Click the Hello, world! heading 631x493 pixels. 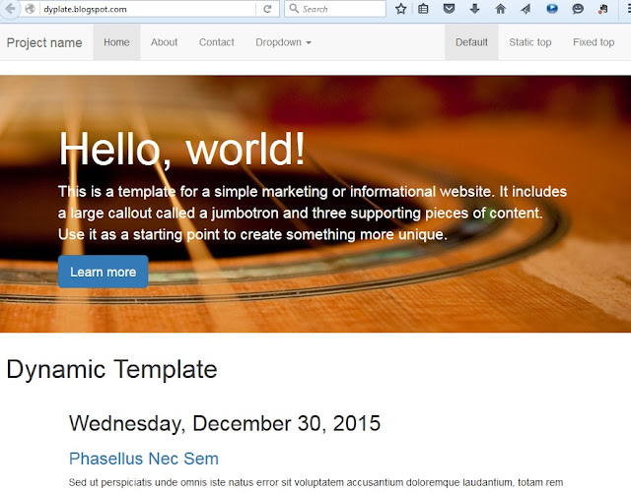tap(181, 149)
